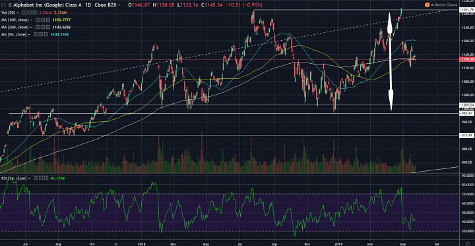This screenshot has height=246, width=475.
Task: Click the orange exclamation warning icon
Action: [427, 5]
